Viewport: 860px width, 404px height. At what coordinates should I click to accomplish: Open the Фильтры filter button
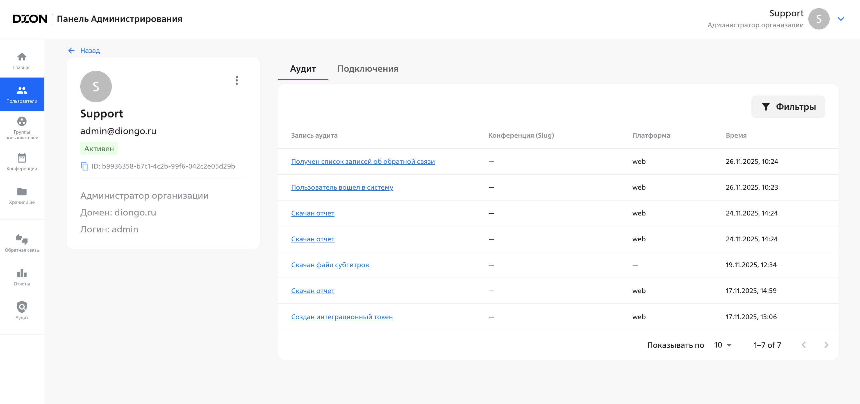click(788, 107)
